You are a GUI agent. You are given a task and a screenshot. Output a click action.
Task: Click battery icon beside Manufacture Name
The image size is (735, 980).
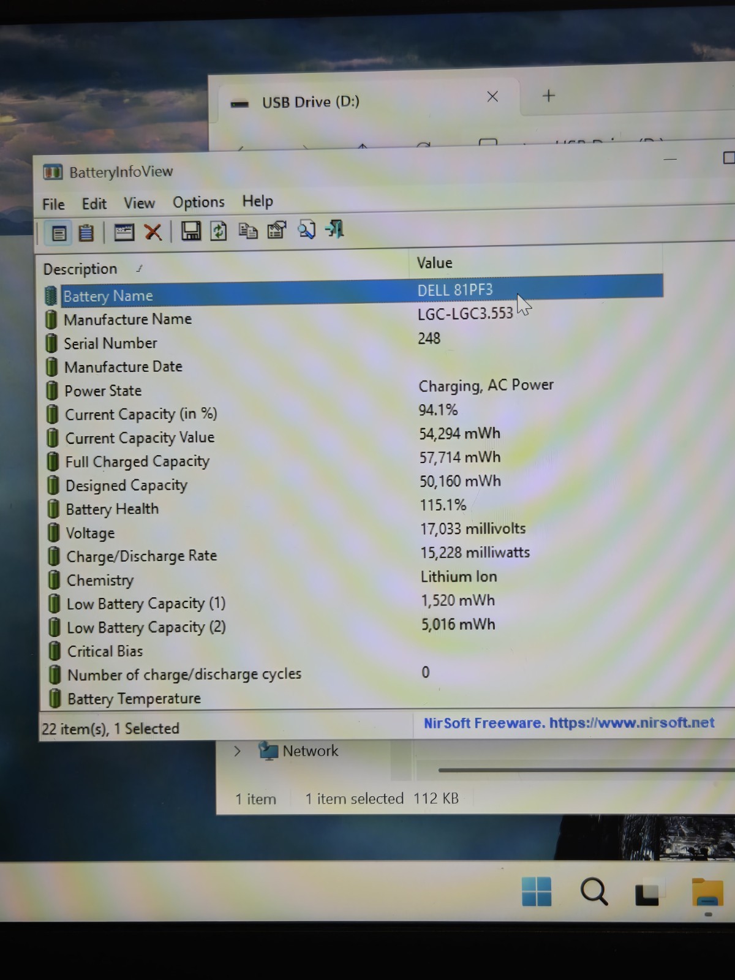pyautogui.click(x=52, y=320)
